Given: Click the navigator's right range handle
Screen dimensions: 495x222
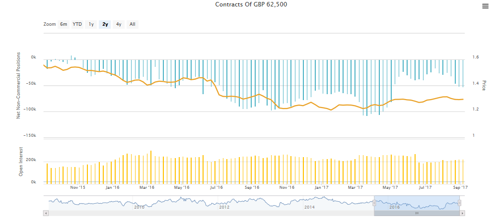Looking at the screenshot, I should tap(459, 203).
